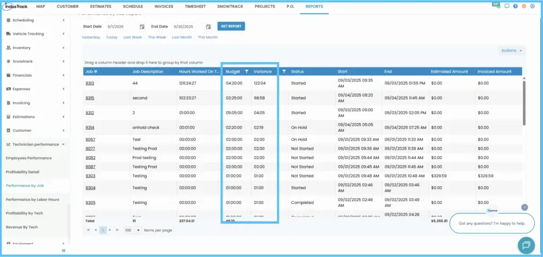Screen dimensions: 543x257
Task: Open the TIMESHEET tab
Action: (x=195, y=6)
